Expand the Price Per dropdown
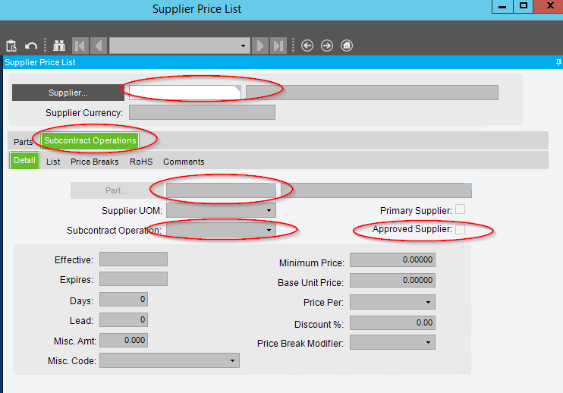This screenshot has width=563, height=393. click(x=428, y=302)
